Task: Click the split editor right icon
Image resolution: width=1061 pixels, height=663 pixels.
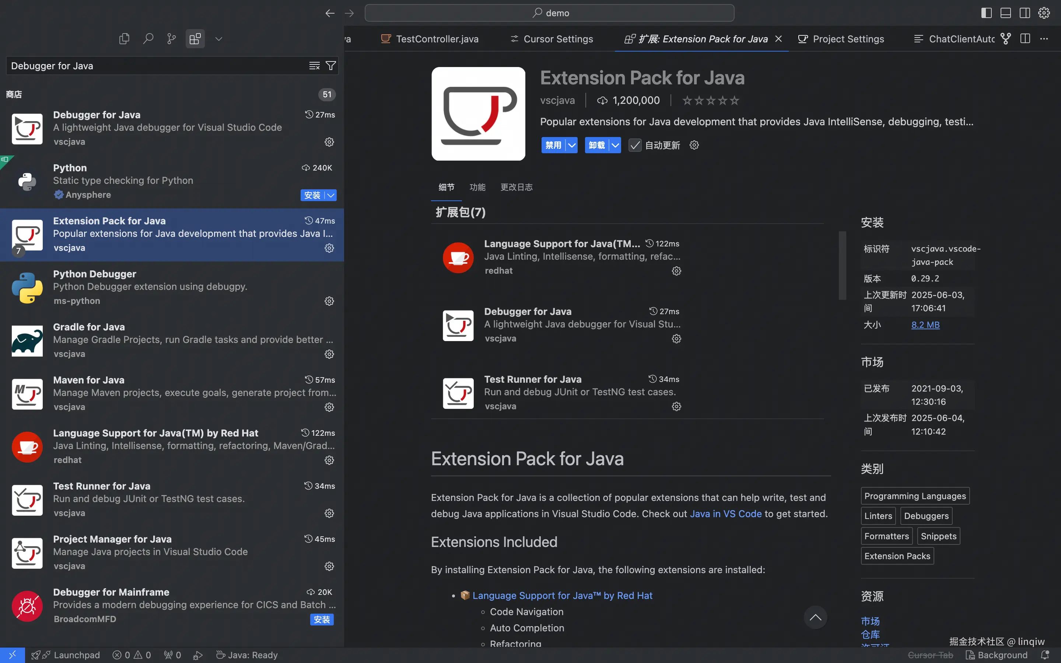Action: click(1025, 39)
